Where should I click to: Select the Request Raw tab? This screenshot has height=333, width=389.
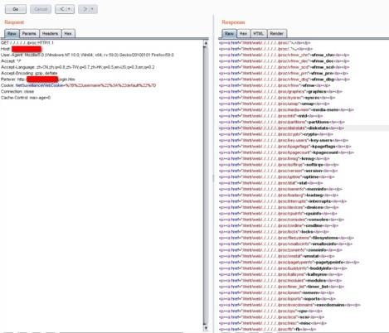(12, 33)
